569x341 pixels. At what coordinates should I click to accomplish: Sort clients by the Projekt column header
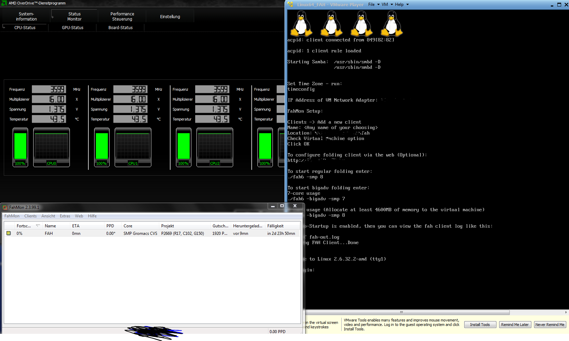[x=185, y=226]
